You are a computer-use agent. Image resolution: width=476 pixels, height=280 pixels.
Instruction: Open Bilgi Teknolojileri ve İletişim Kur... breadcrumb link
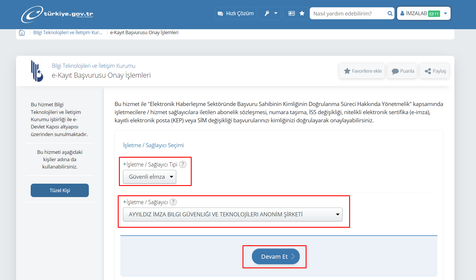(68, 33)
